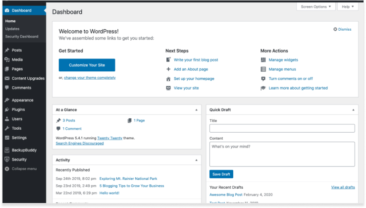Click the What's on your mind content box
Viewport: 366px width, 208px height.
282,155
